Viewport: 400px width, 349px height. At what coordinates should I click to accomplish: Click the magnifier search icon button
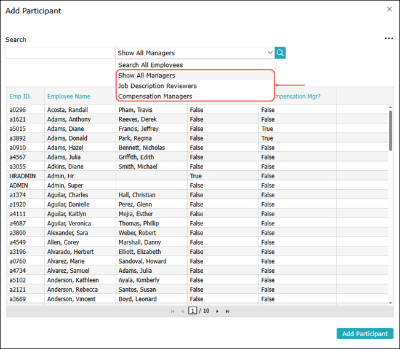(280, 53)
